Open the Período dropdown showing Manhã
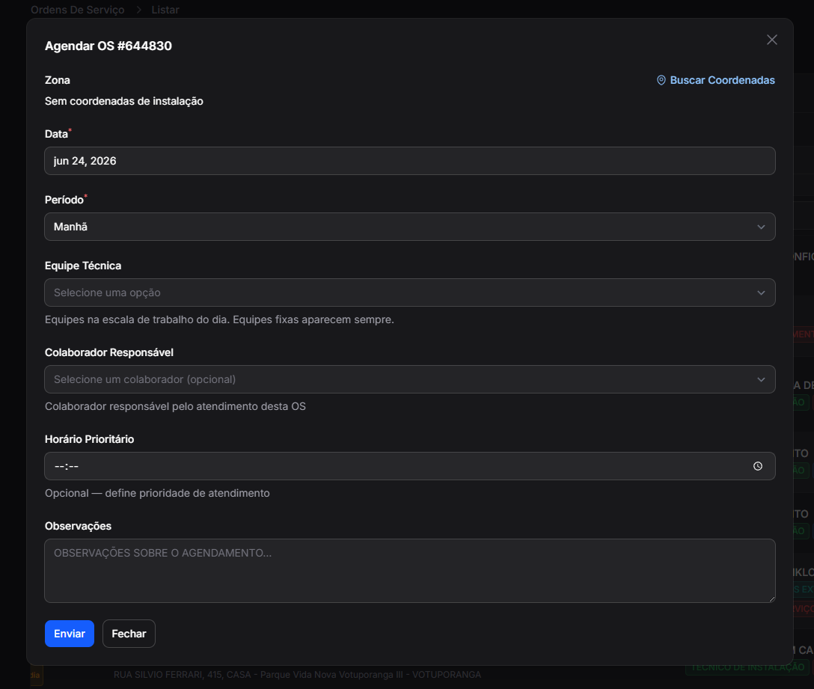The image size is (814, 689). click(x=409, y=227)
